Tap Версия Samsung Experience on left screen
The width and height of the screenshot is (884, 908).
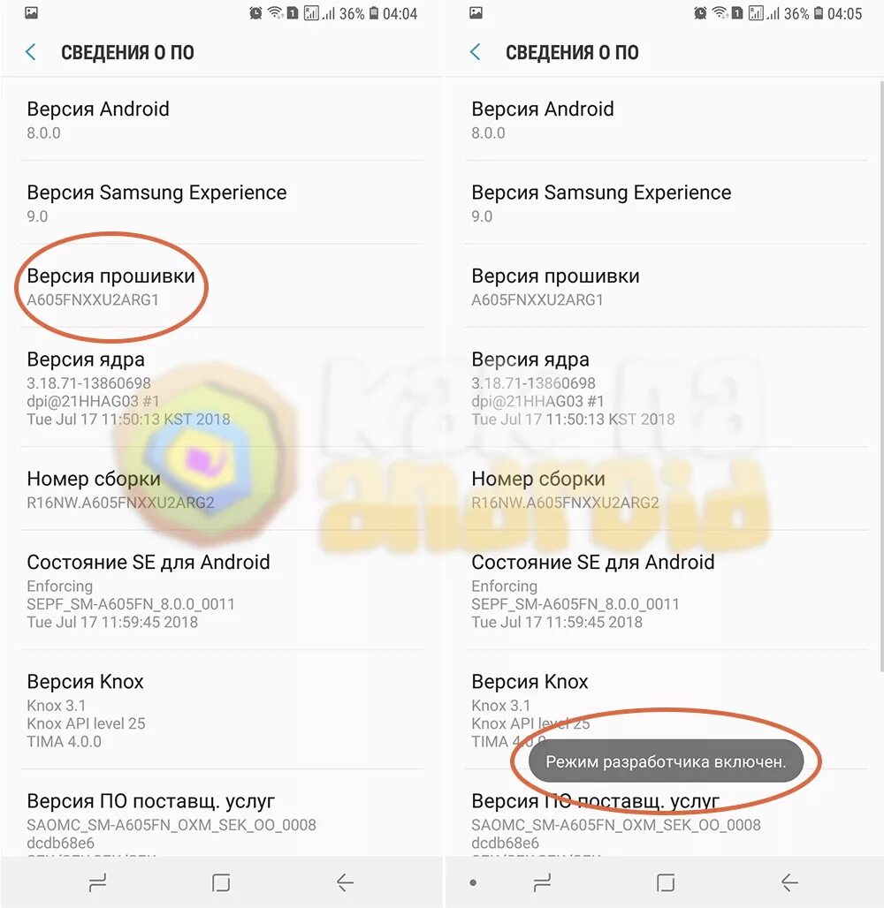pyautogui.click(x=222, y=202)
